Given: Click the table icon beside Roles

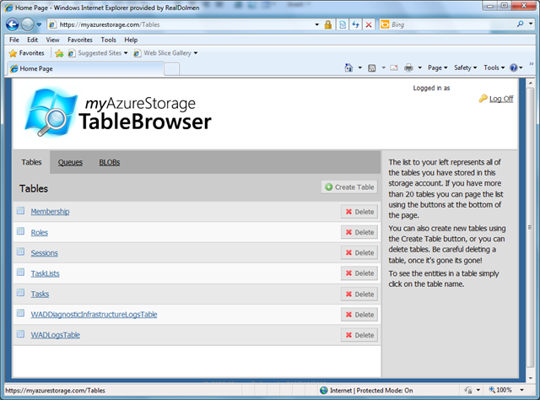Looking at the screenshot, I should click(x=20, y=231).
